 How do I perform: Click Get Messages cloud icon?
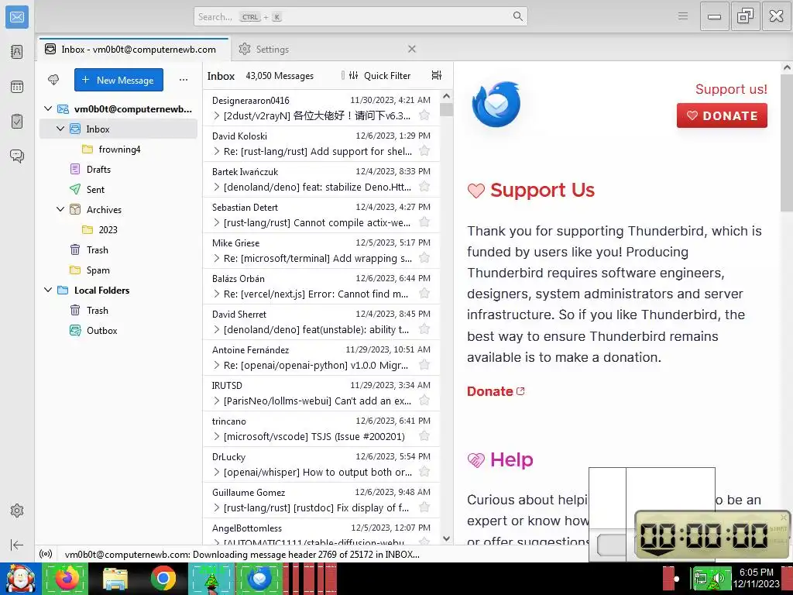(x=53, y=80)
